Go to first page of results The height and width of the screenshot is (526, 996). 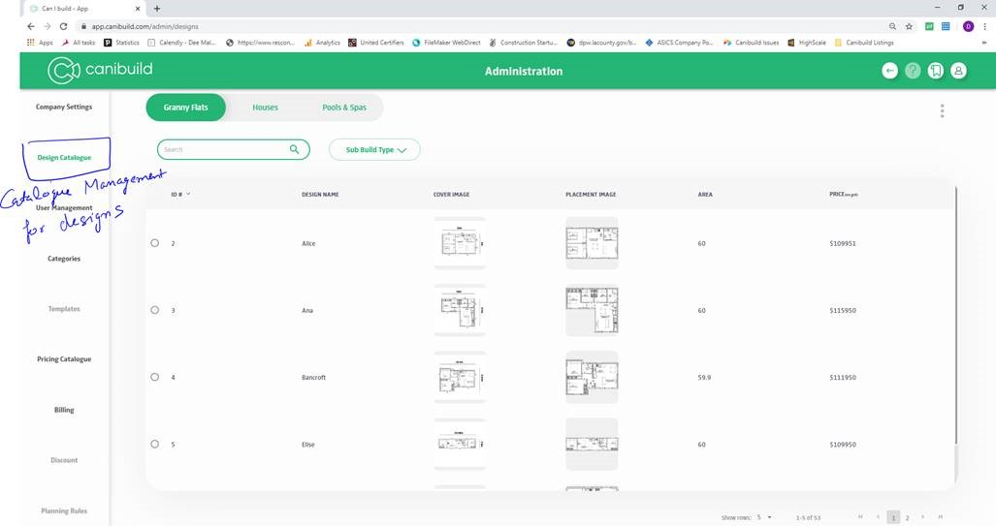(860, 517)
